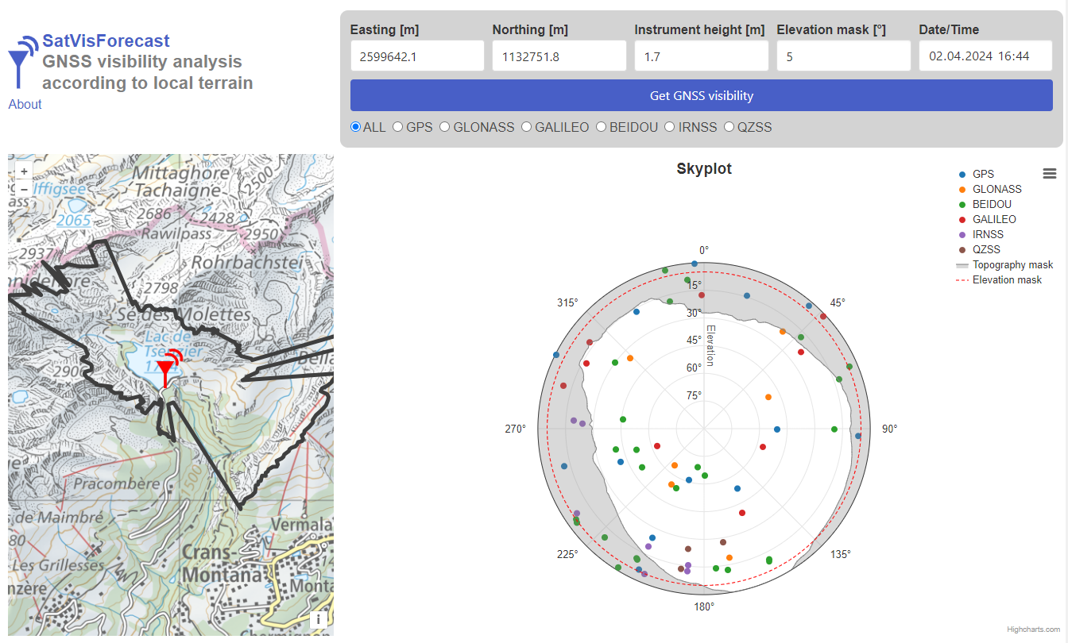
Task: Open the map attribution info icon
Action: [x=319, y=620]
